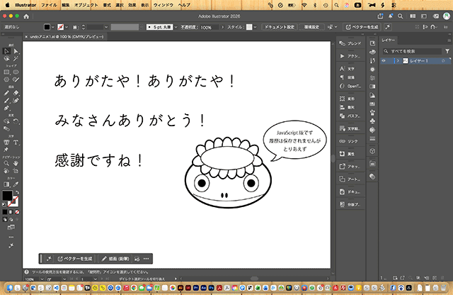This screenshot has width=453, height=295.
Task: Click the ドキュメント設定 button
Action: pyautogui.click(x=280, y=27)
